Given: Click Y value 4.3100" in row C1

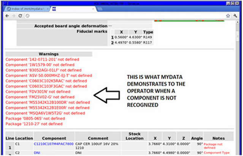Looking at the screenshot, I should coord(169,144).
